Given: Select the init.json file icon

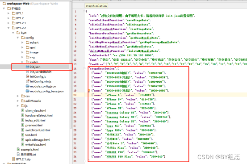Looking at the screenshot, I should click(x=28, y=67).
